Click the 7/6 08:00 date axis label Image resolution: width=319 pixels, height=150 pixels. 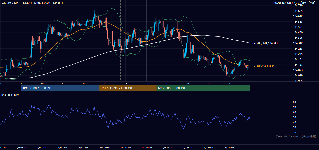point(21,148)
